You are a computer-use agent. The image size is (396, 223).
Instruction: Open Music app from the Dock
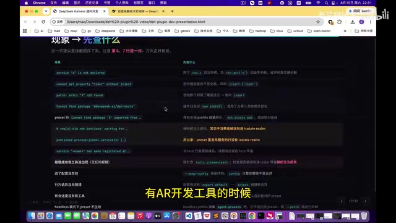click(x=140, y=216)
